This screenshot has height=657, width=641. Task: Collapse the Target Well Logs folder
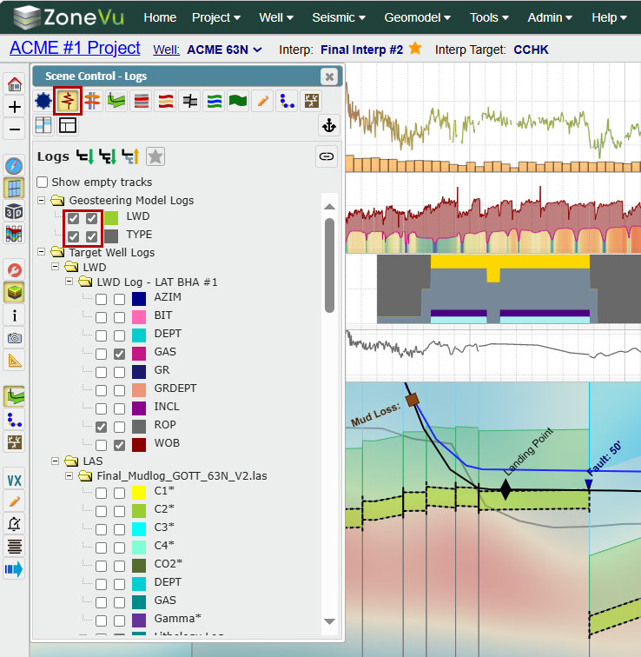click(41, 252)
